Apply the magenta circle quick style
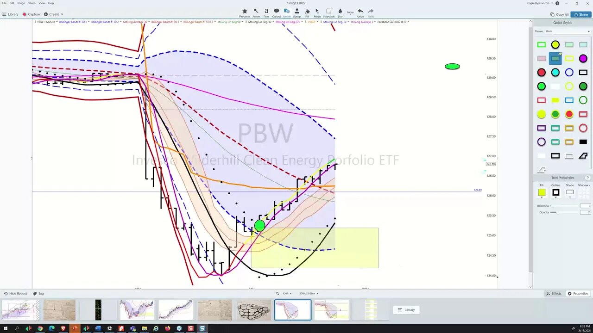593x333 pixels. click(x=583, y=59)
